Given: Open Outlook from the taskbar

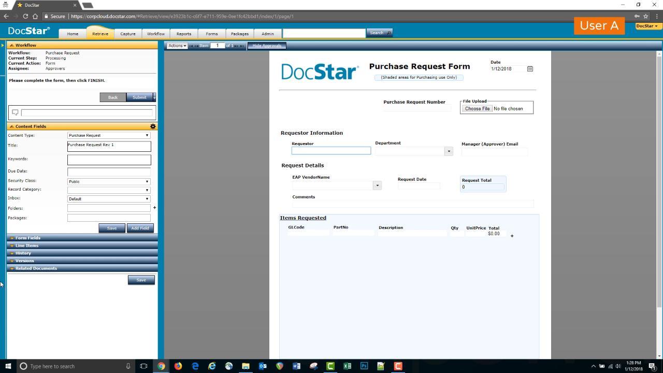Looking at the screenshot, I should point(263,366).
